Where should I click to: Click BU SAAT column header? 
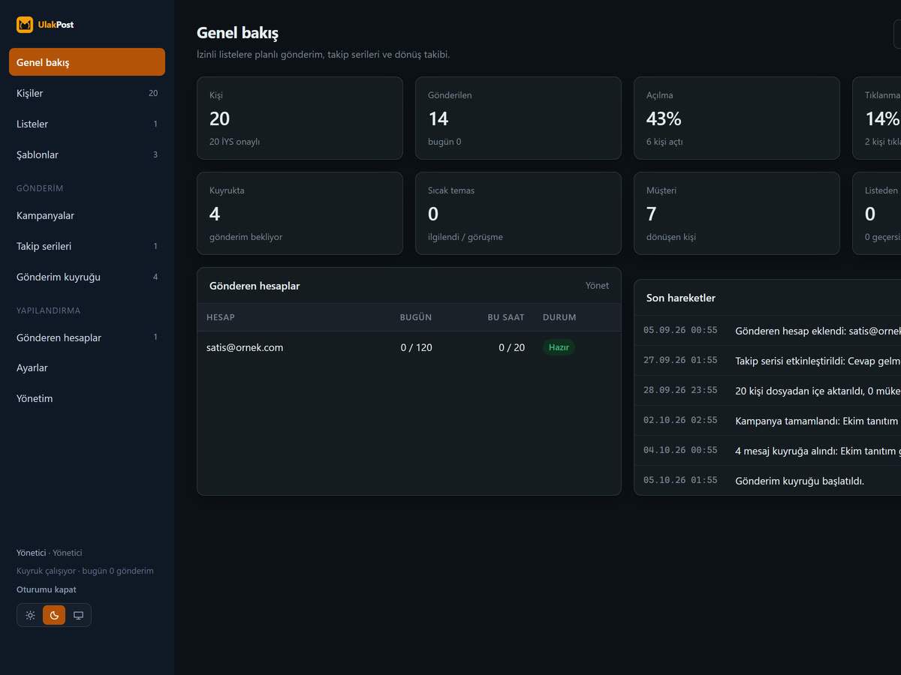(506, 317)
